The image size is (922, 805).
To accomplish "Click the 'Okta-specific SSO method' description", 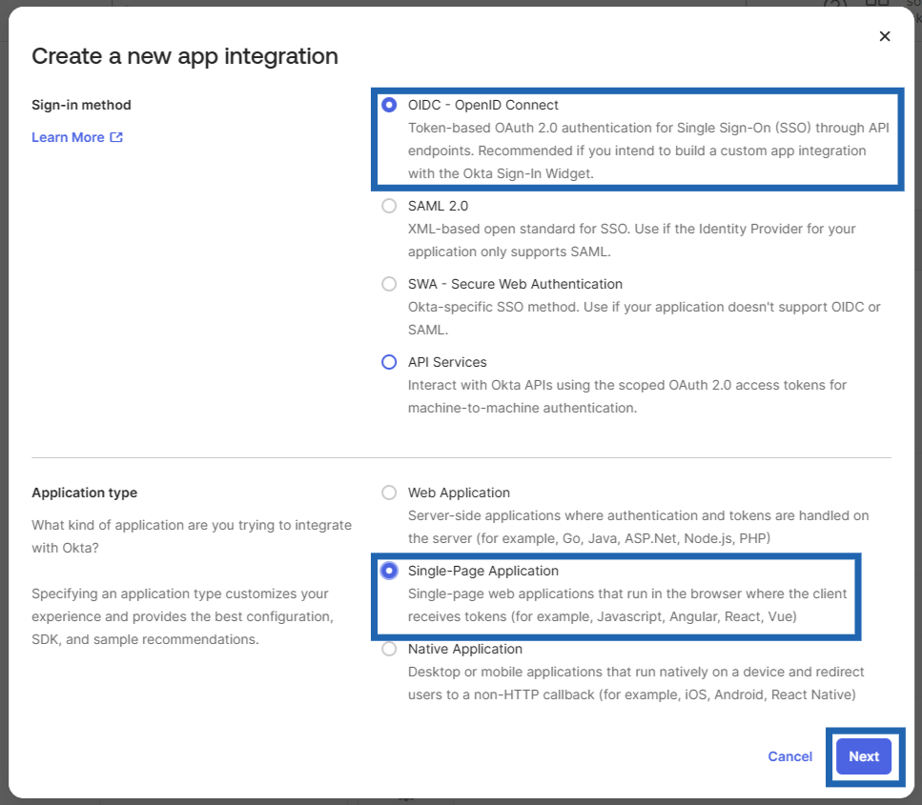I will click(x=644, y=318).
